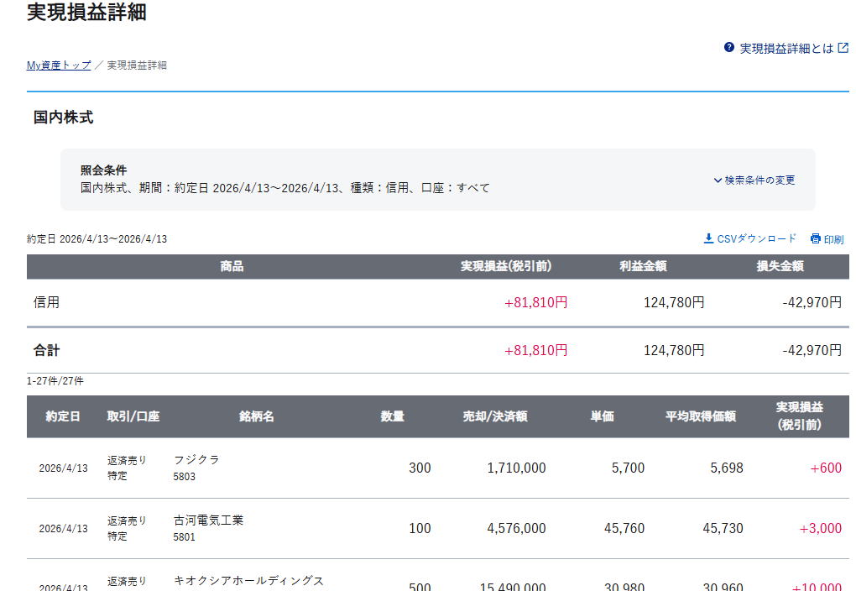Click the 売却/決済額 column header

pyautogui.click(x=494, y=416)
